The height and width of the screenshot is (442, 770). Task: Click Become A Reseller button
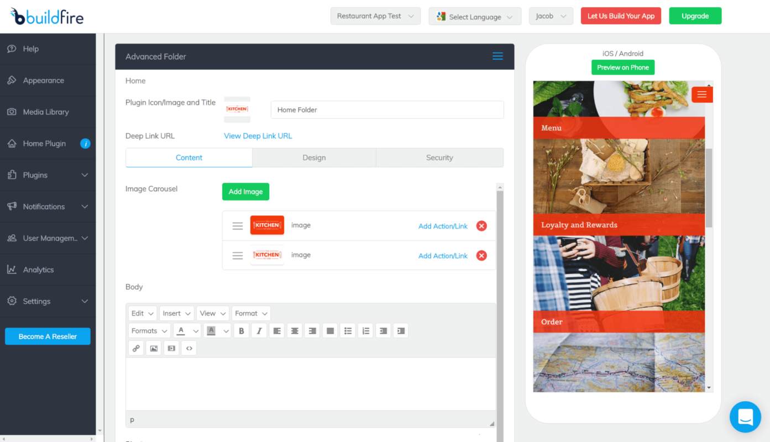click(48, 336)
